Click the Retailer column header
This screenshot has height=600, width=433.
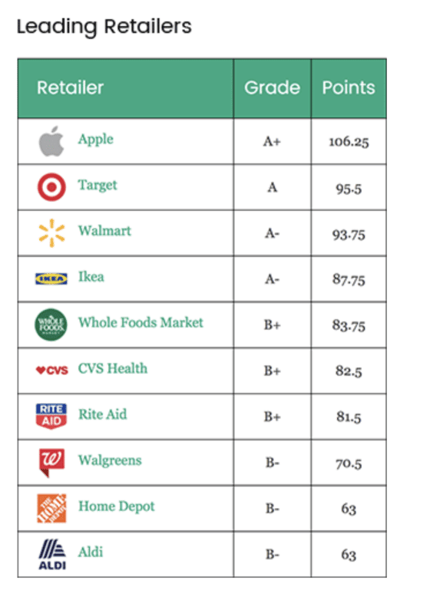(126, 88)
